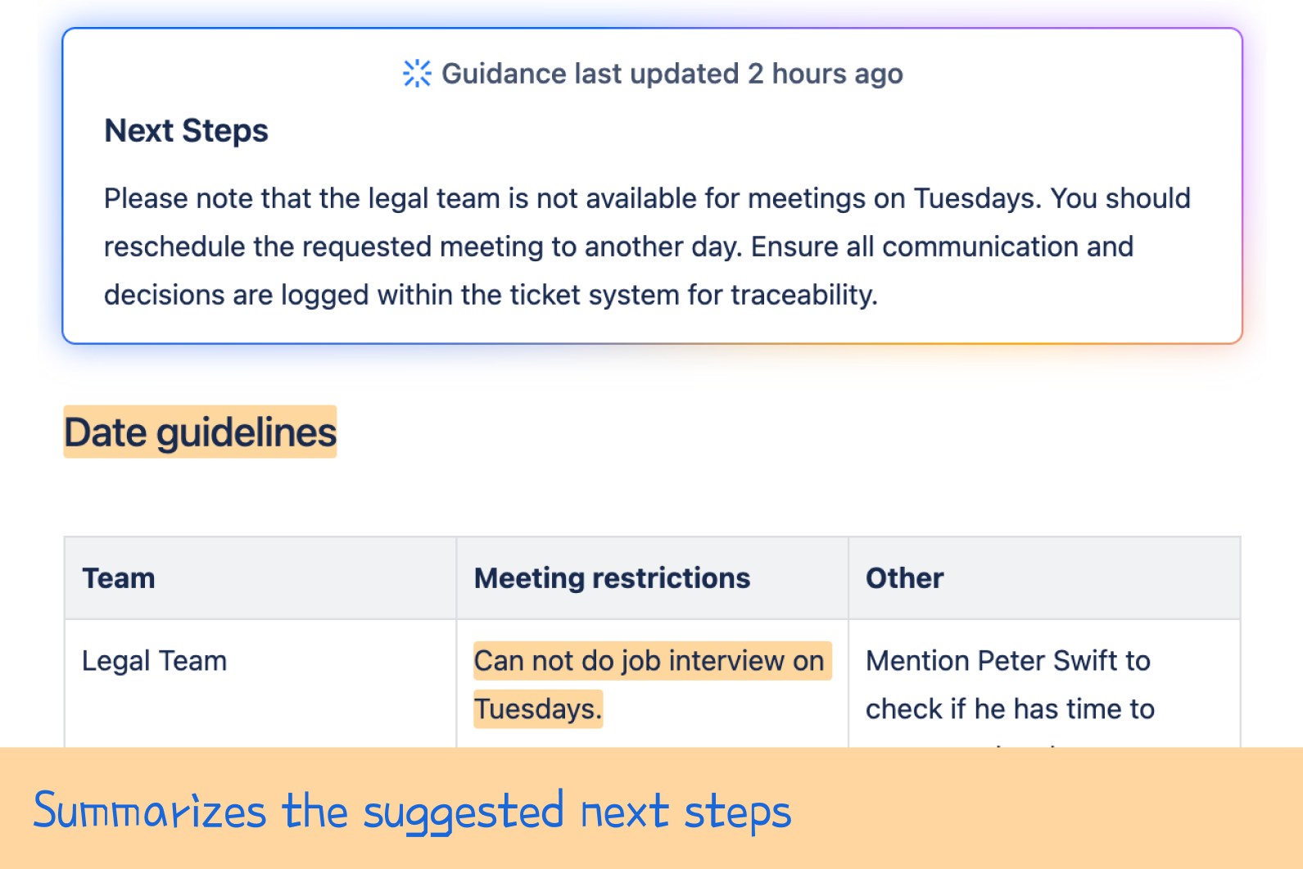
Task: Click the 'Mention Peter Swift to' cell text
Action: pyautogui.click(x=1008, y=661)
